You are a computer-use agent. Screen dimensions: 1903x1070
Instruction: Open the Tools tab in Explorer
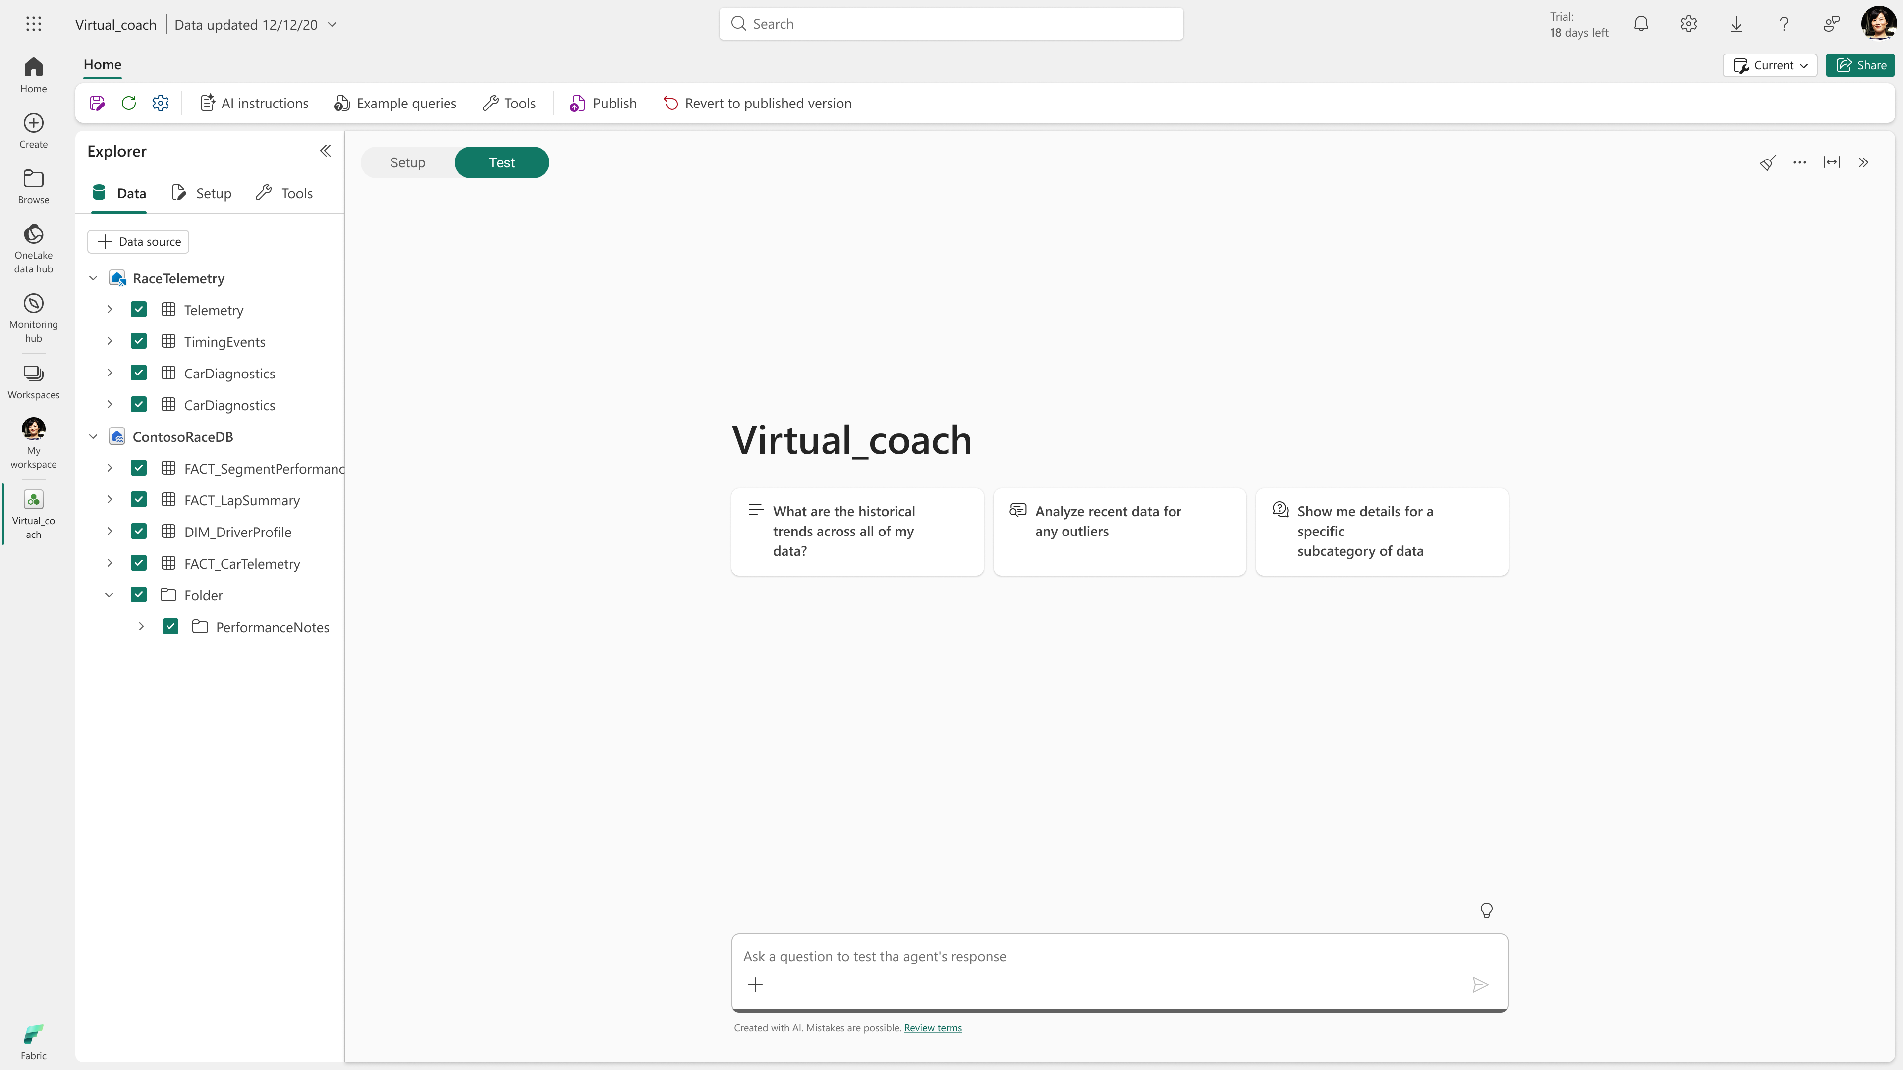(x=284, y=194)
